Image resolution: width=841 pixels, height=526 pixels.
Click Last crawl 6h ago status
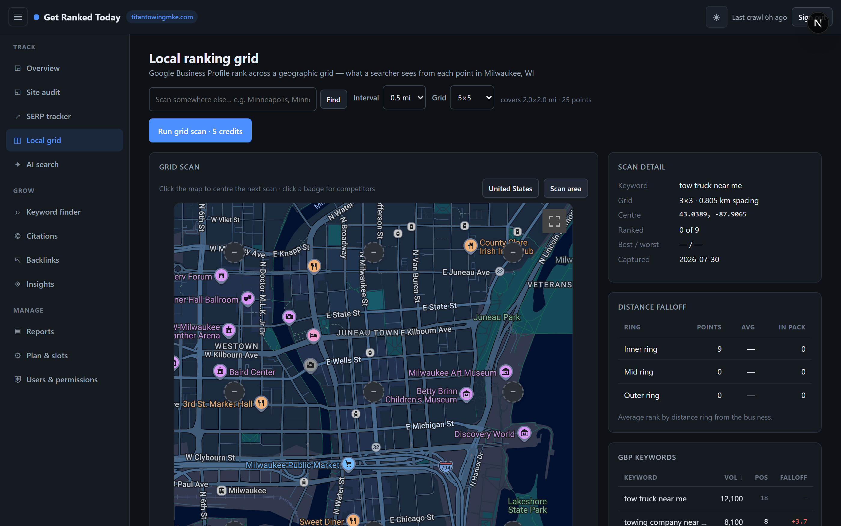point(759,17)
